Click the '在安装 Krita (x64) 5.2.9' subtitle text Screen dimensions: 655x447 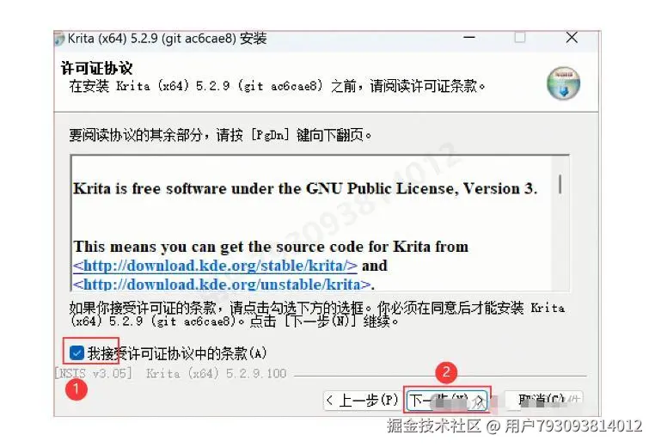(278, 86)
